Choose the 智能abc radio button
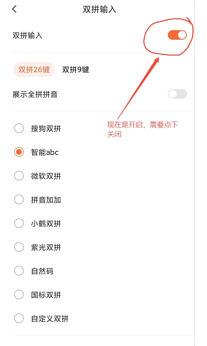Viewport: 207px width, 346px height. point(19,152)
